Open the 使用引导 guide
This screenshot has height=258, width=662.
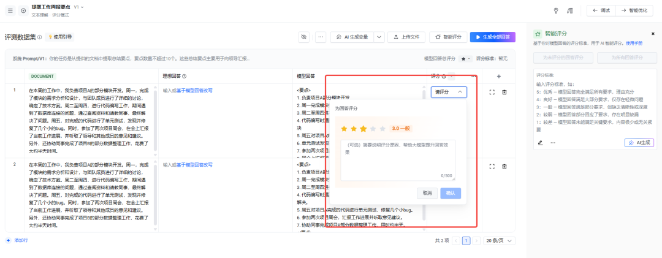point(59,37)
